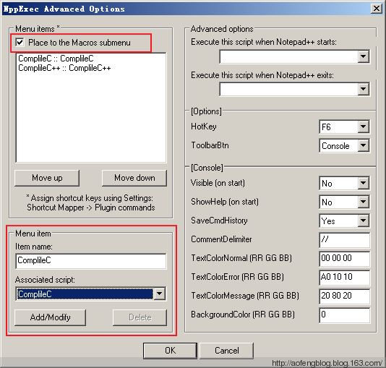This screenshot has height=368, width=386.
Task: Close the NppExec Advanced Options dialog
Action: tap(377, 9)
